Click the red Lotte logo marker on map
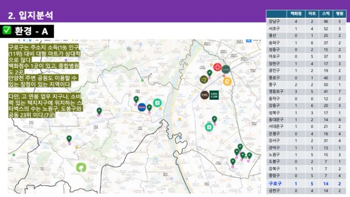 [x=217, y=67]
